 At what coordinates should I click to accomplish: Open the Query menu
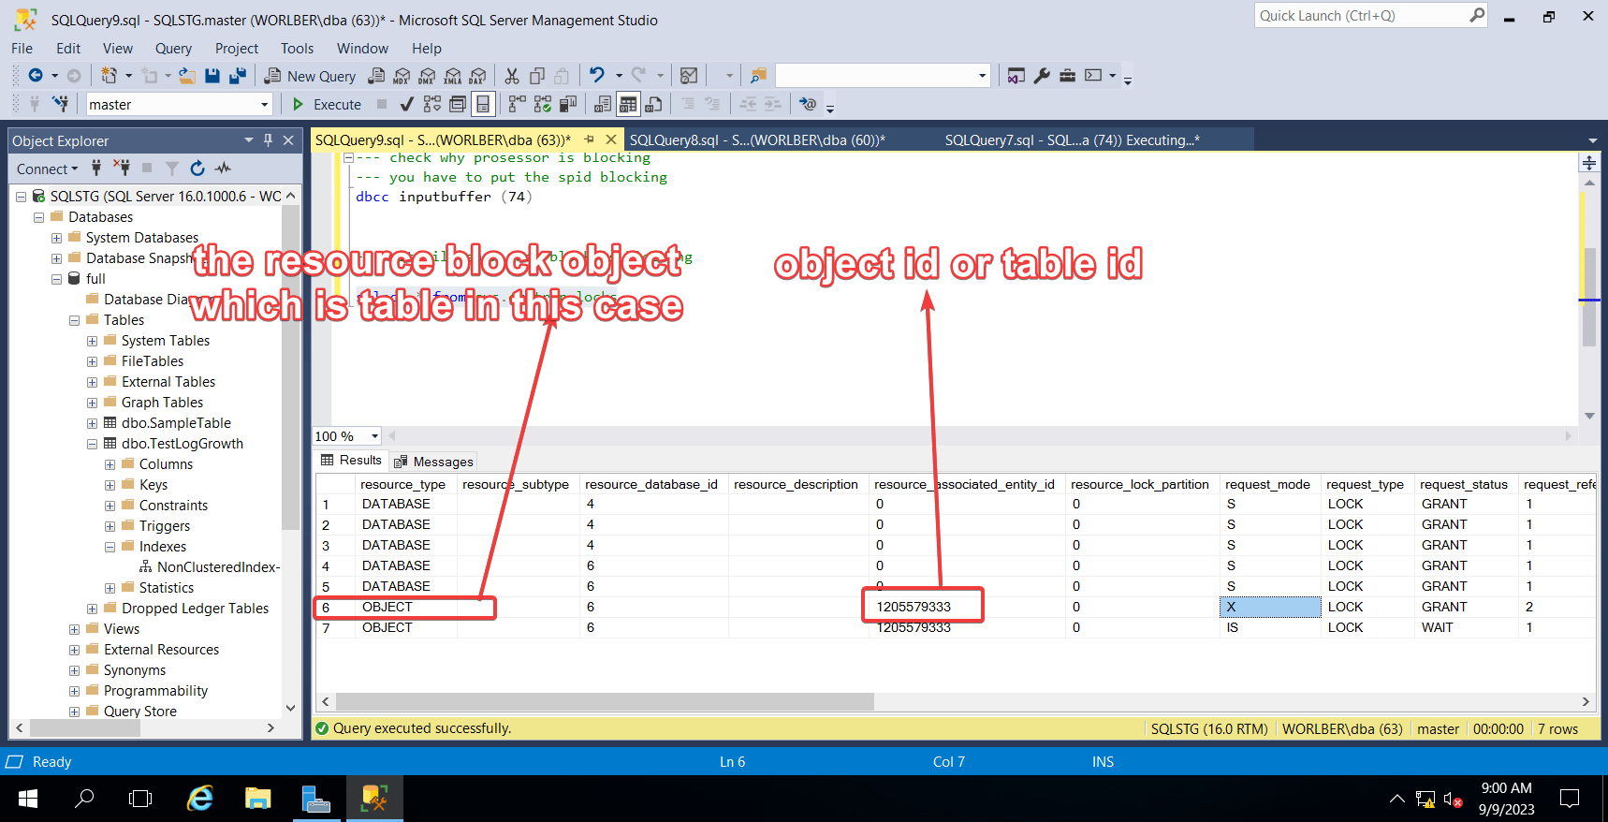point(173,49)
